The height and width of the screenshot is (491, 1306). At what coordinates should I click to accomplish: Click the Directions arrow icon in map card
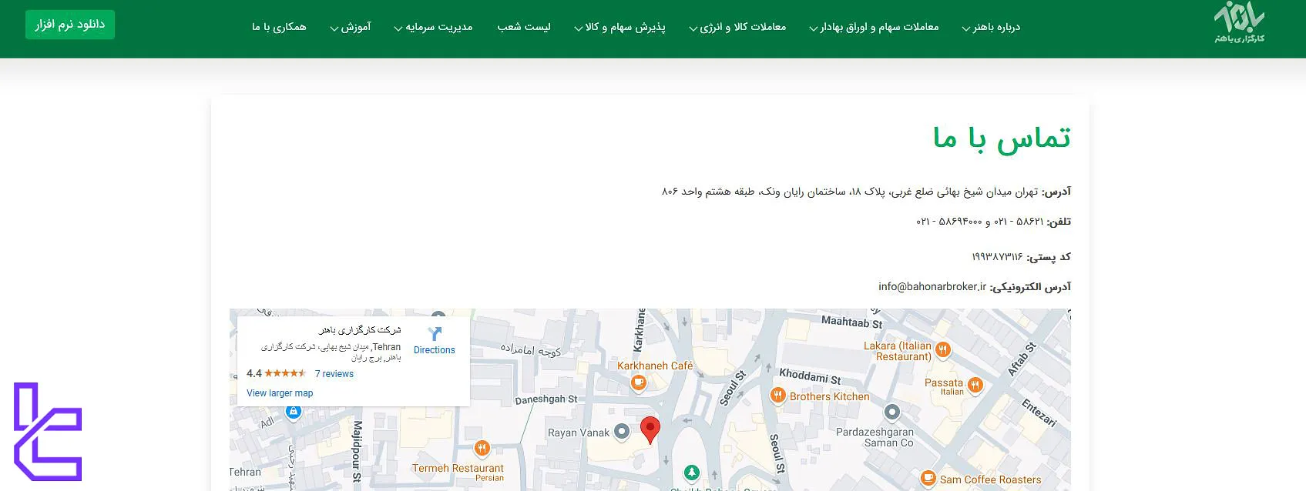(435, 333)
